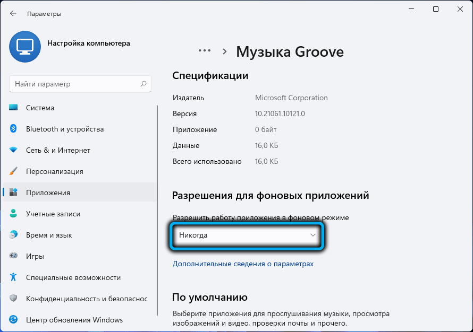This screenshot has height=332, width=473.
Task: Click the Параметры window title
Action: (x=44, y=14)
